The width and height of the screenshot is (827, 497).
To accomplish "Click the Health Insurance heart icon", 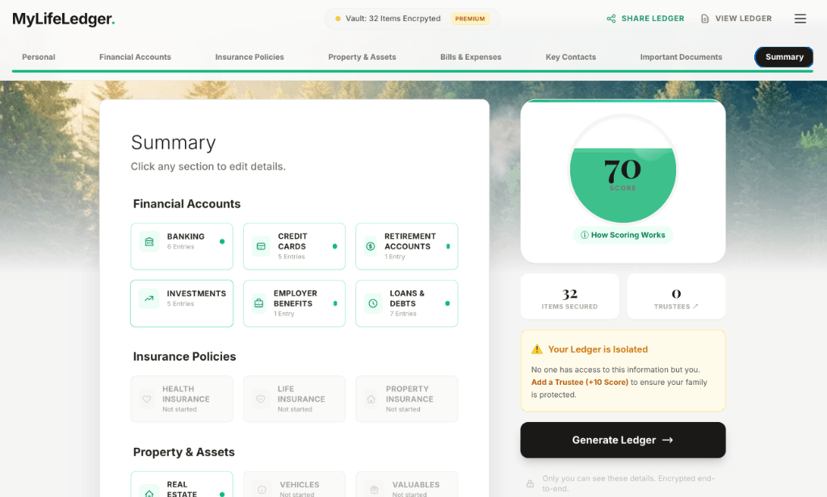I will coord(148,399).
